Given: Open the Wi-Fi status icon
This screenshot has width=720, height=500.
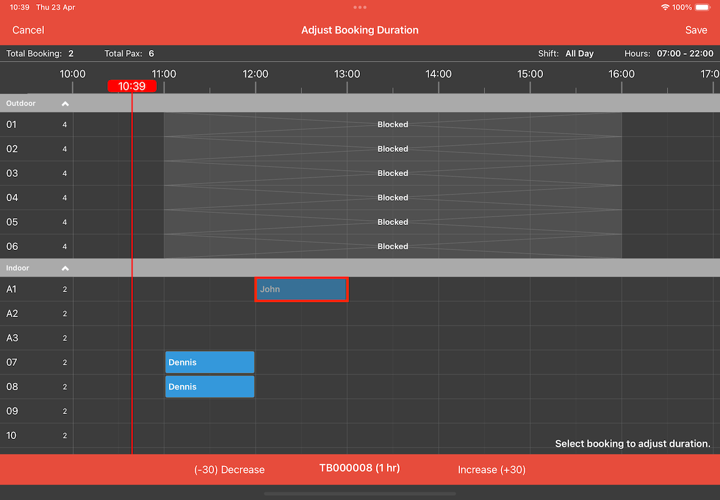Looking at the screenshot, I should 664,7.
